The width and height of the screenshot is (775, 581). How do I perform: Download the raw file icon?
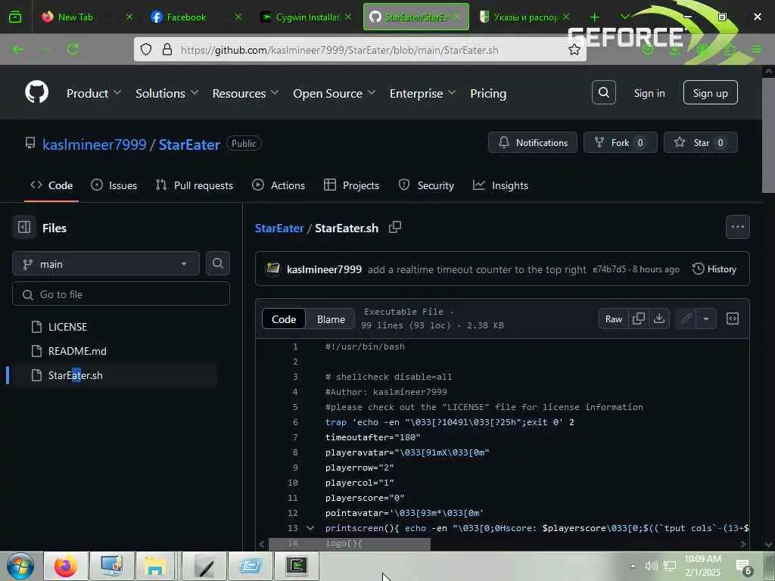[x=659, y=318]
